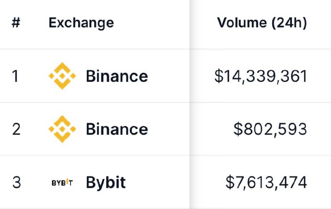
Task: Sort by the Volume (24h) header
Action: (262, 23)
